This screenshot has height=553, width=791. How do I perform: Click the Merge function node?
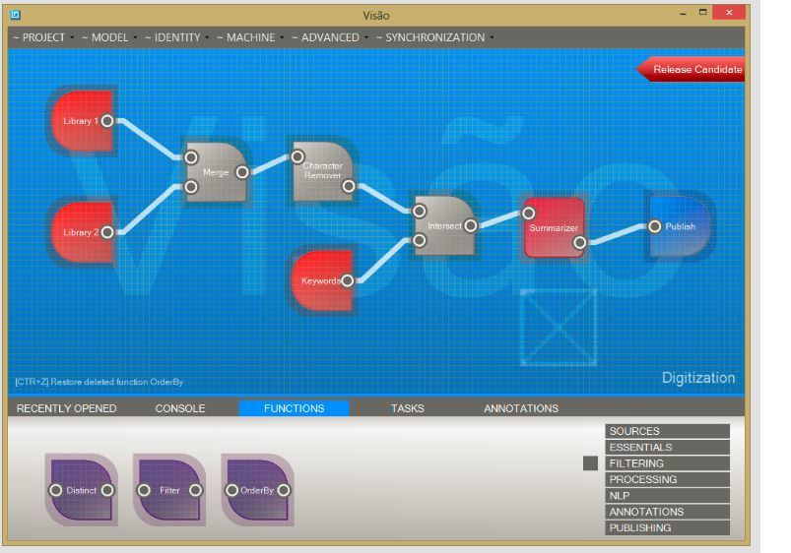[x=215, y=172]
